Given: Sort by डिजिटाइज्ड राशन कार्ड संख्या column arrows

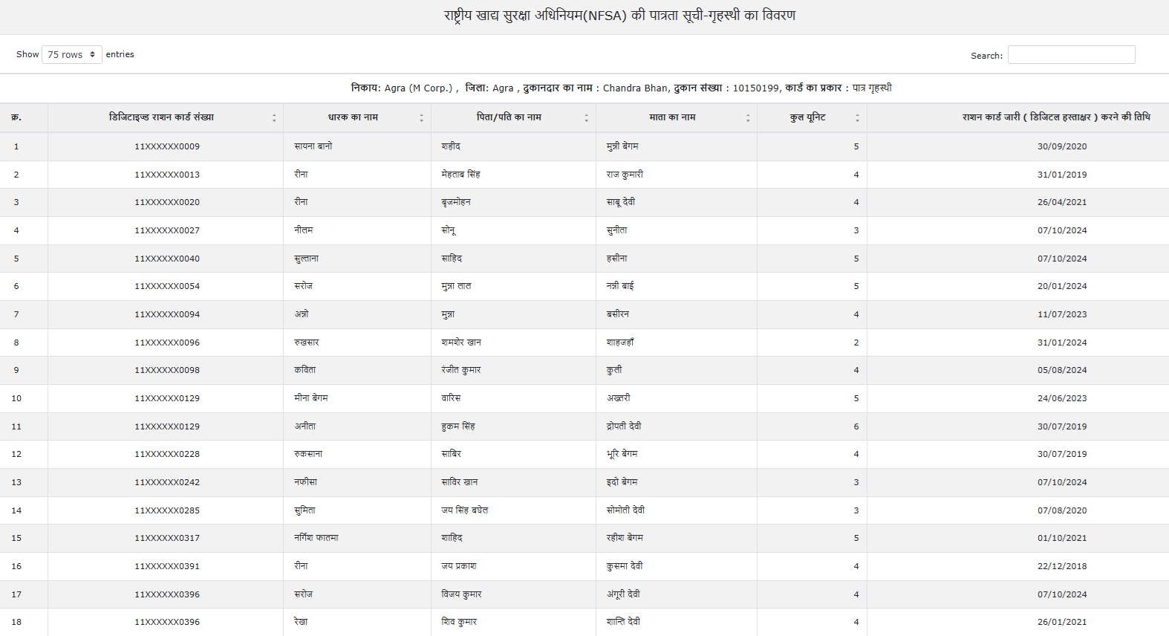Looking at the screenshot, I should tap(274, 117).
